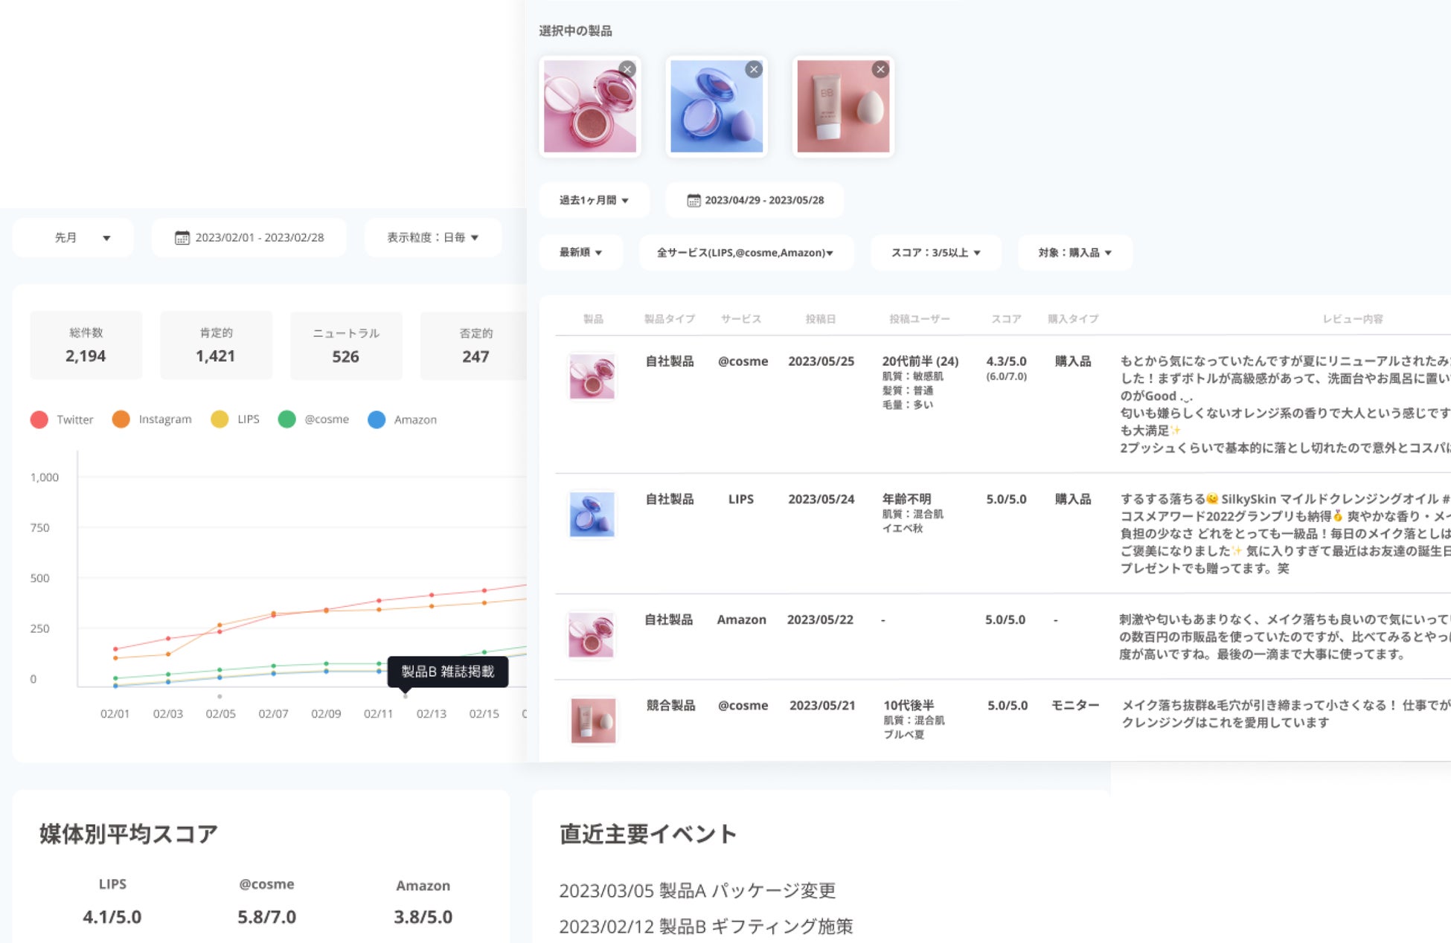Expand the 過去1ヶ月間 period dropdown

(594, 200)
